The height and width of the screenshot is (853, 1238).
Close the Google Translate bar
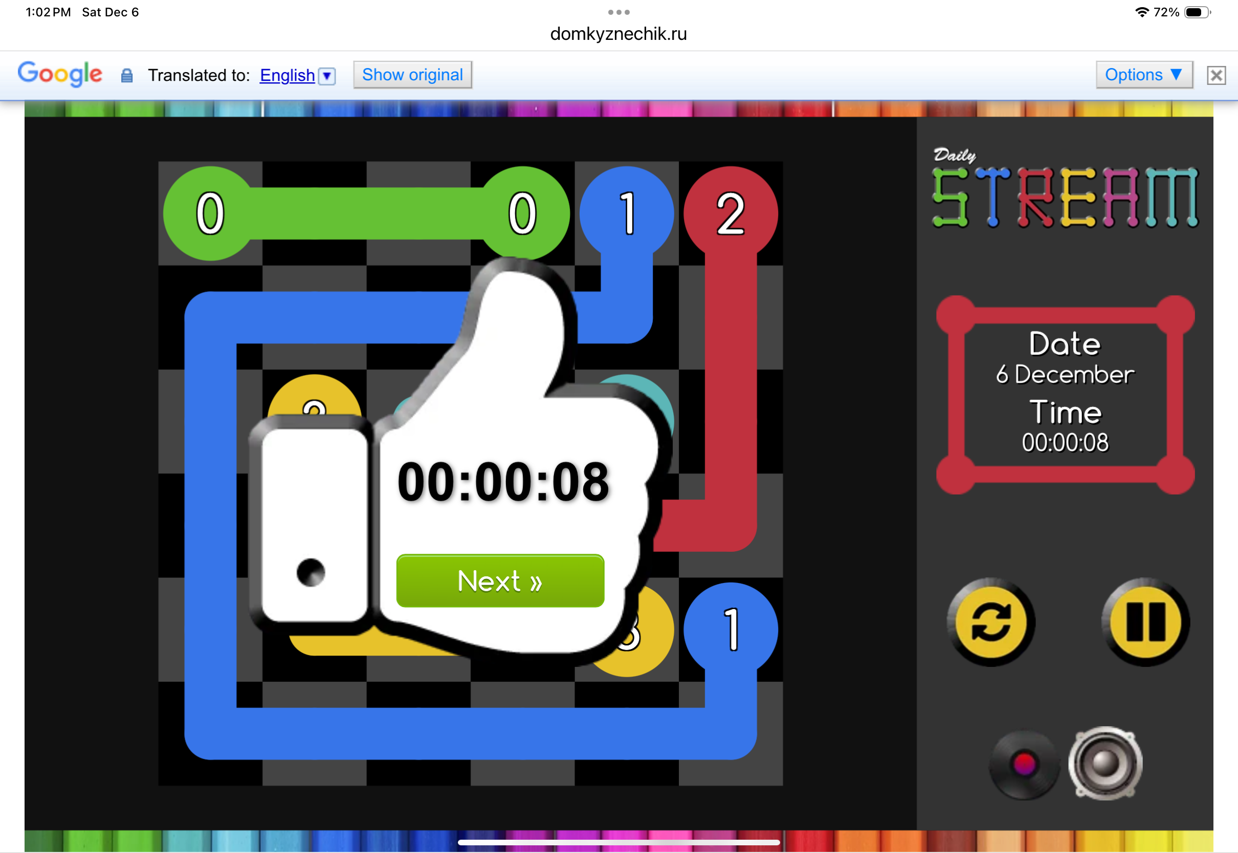tap(1215, 75)
